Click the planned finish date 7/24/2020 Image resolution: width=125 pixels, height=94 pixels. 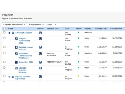pyautogui.click(x=118, y=53)
